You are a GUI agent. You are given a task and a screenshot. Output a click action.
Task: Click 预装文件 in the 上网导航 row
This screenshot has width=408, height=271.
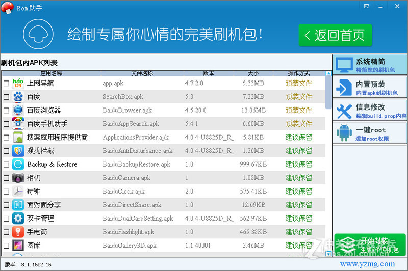click(299, 83)
